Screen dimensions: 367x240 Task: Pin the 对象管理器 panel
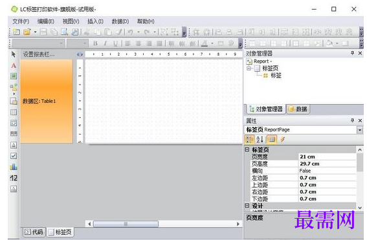[x=352, y=53]
